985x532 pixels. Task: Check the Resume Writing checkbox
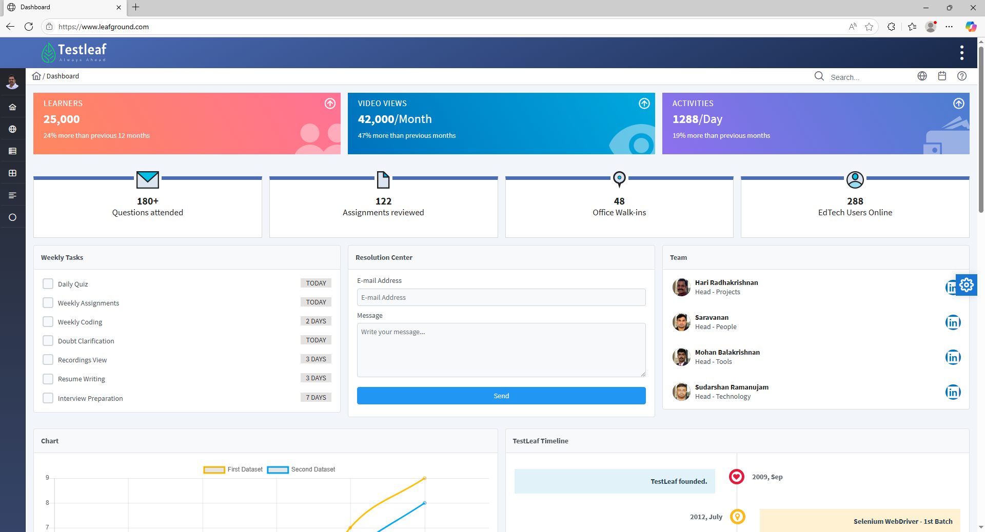[x=48, y=379]
